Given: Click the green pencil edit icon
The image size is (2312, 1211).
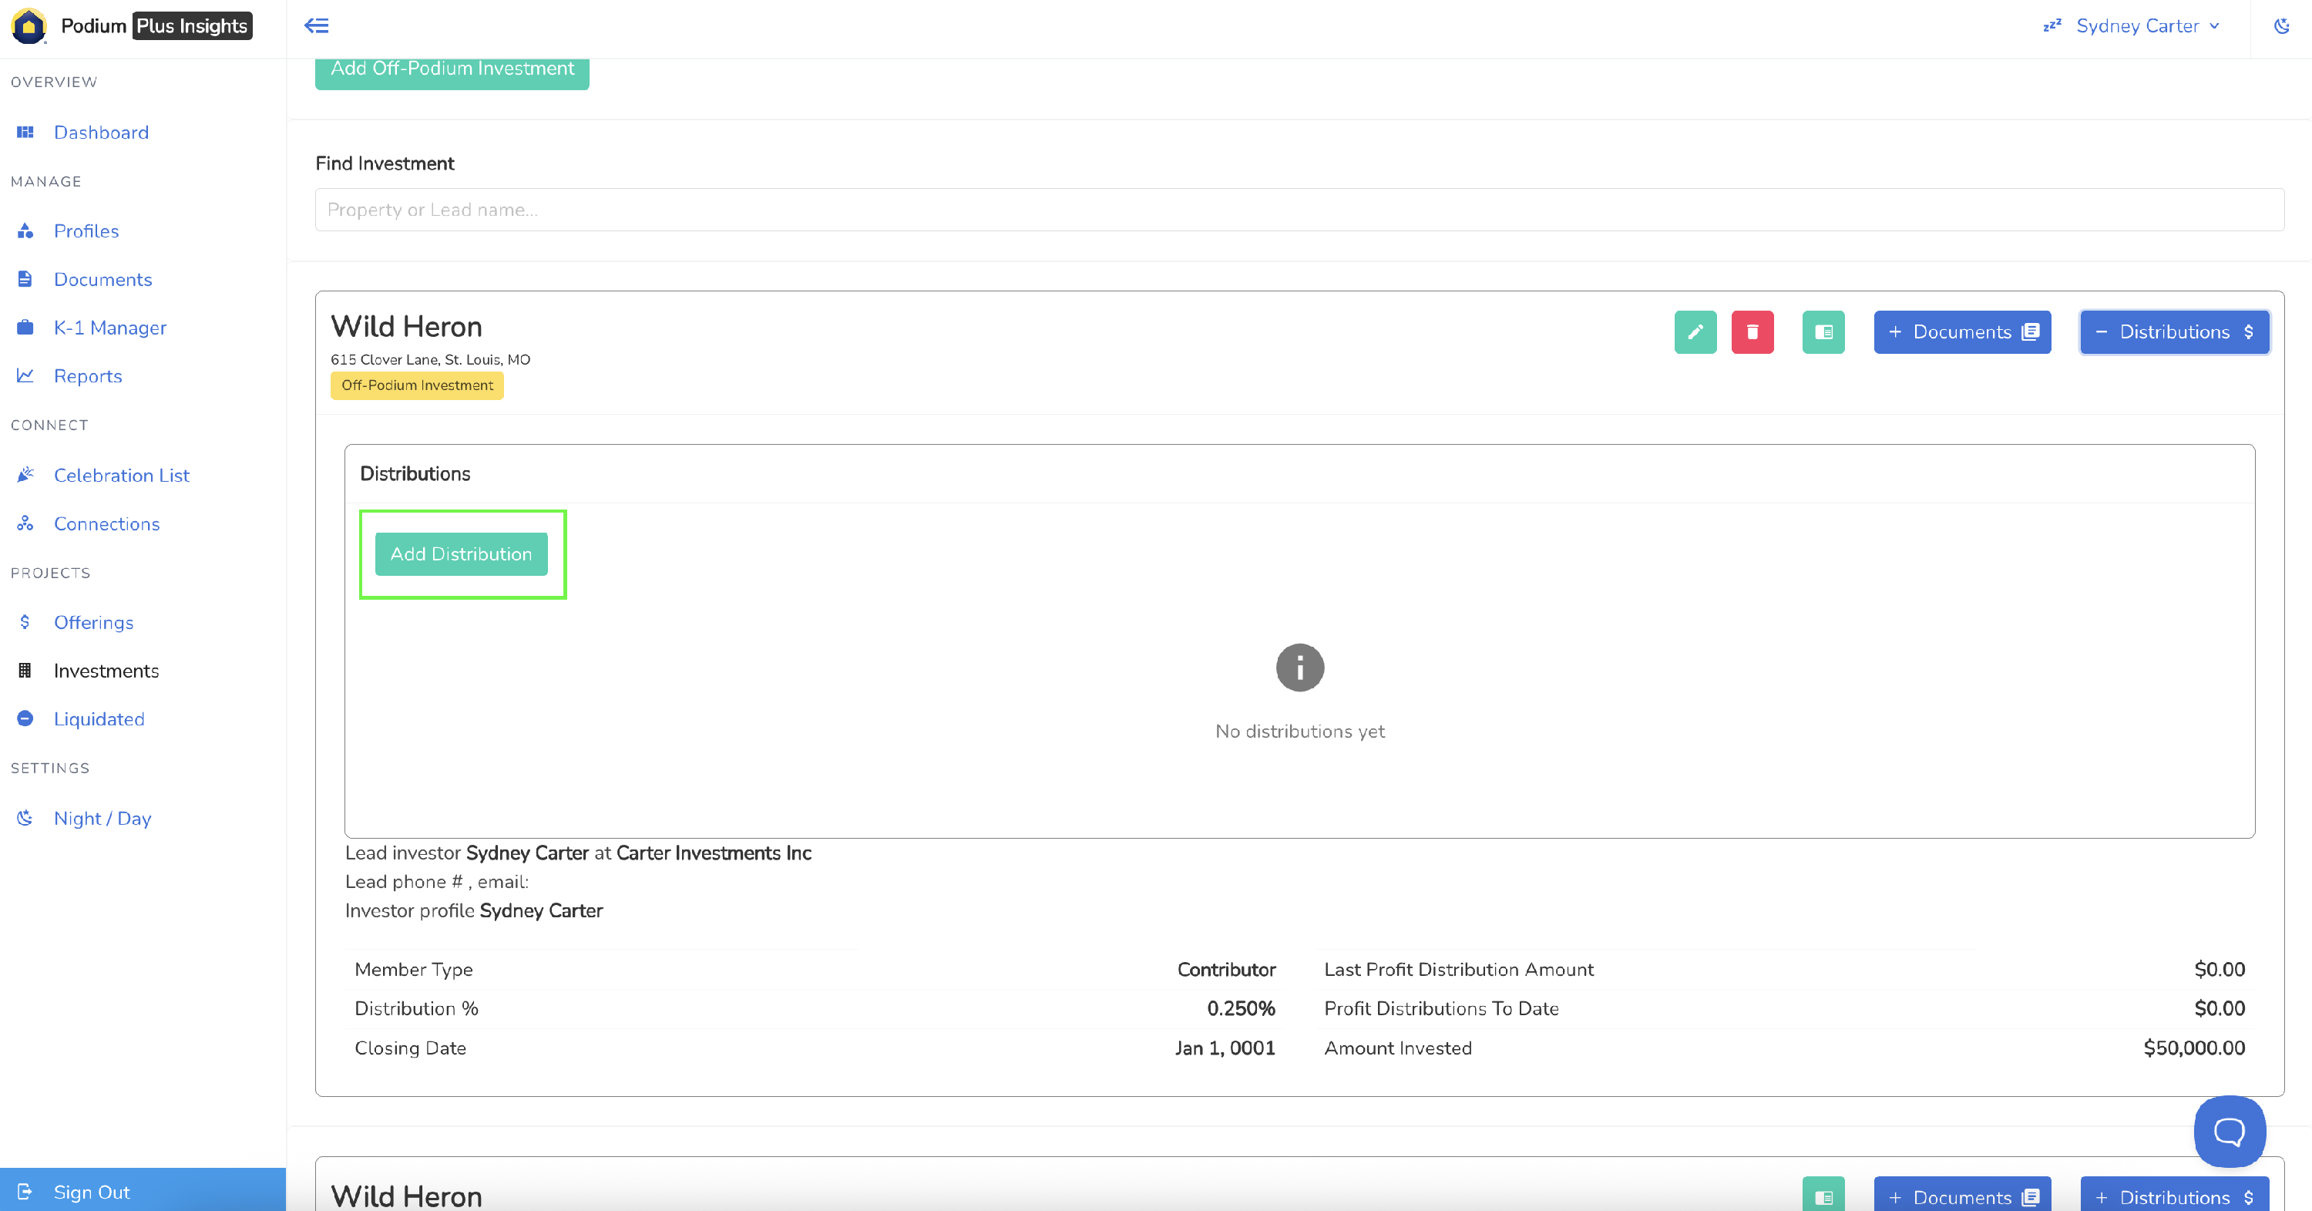Looking at the screenshot, I should [1695, 332].
